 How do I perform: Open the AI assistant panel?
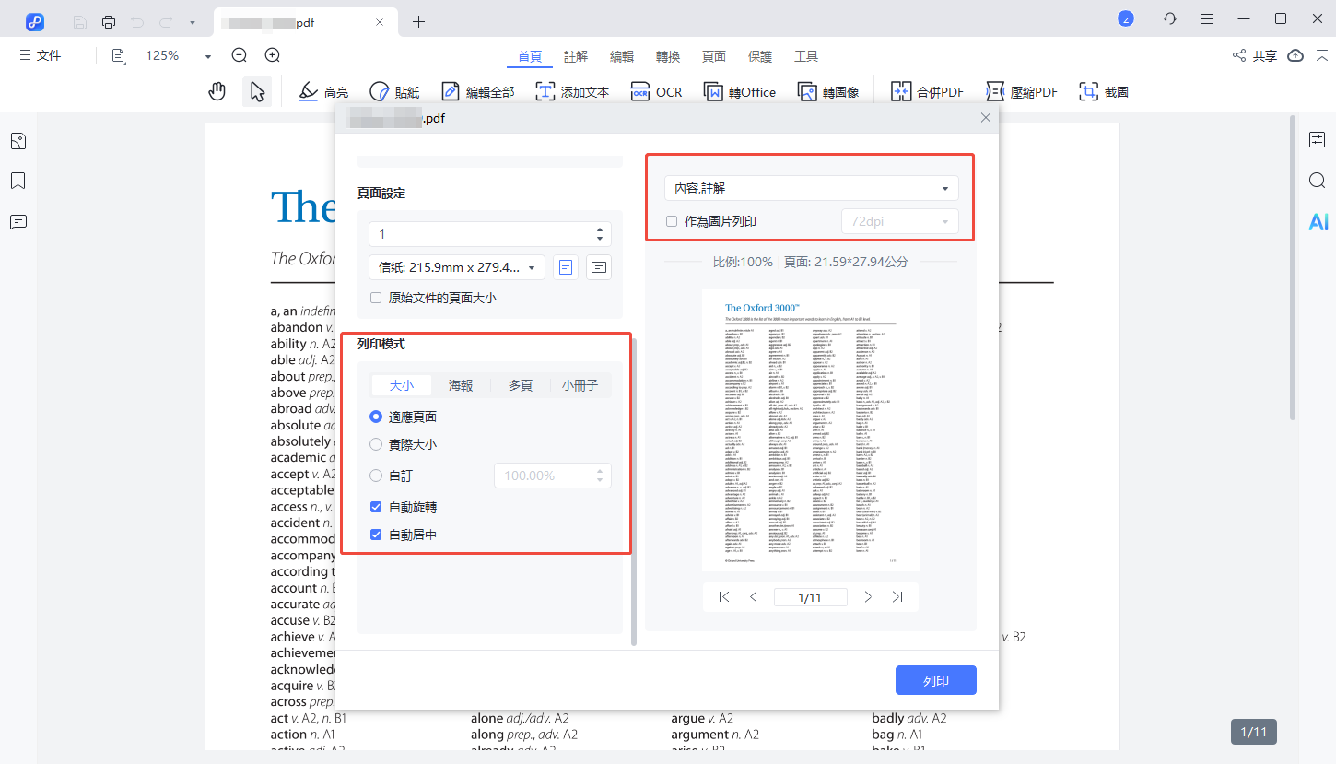click(1318, 221)
